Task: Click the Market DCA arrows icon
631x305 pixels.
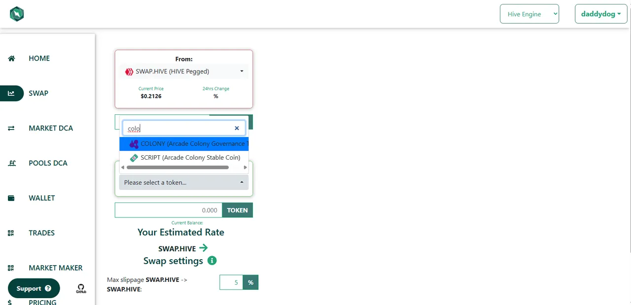Action: [x=11, y=128]
